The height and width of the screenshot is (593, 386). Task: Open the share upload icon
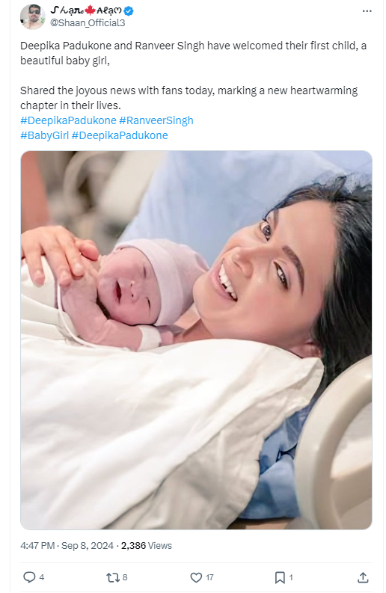pyautogui.click(x=363, y=577)
